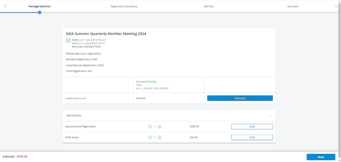This screenshot has width=341, height=162.
Task: Open the Add-Ons step
Action: [x=208, y=7]
